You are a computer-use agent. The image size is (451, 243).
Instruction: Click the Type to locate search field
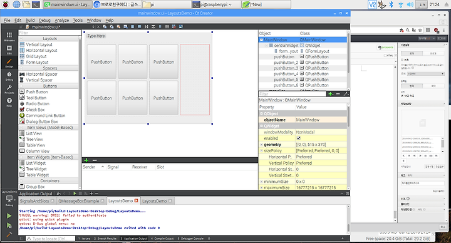(50, 239)
